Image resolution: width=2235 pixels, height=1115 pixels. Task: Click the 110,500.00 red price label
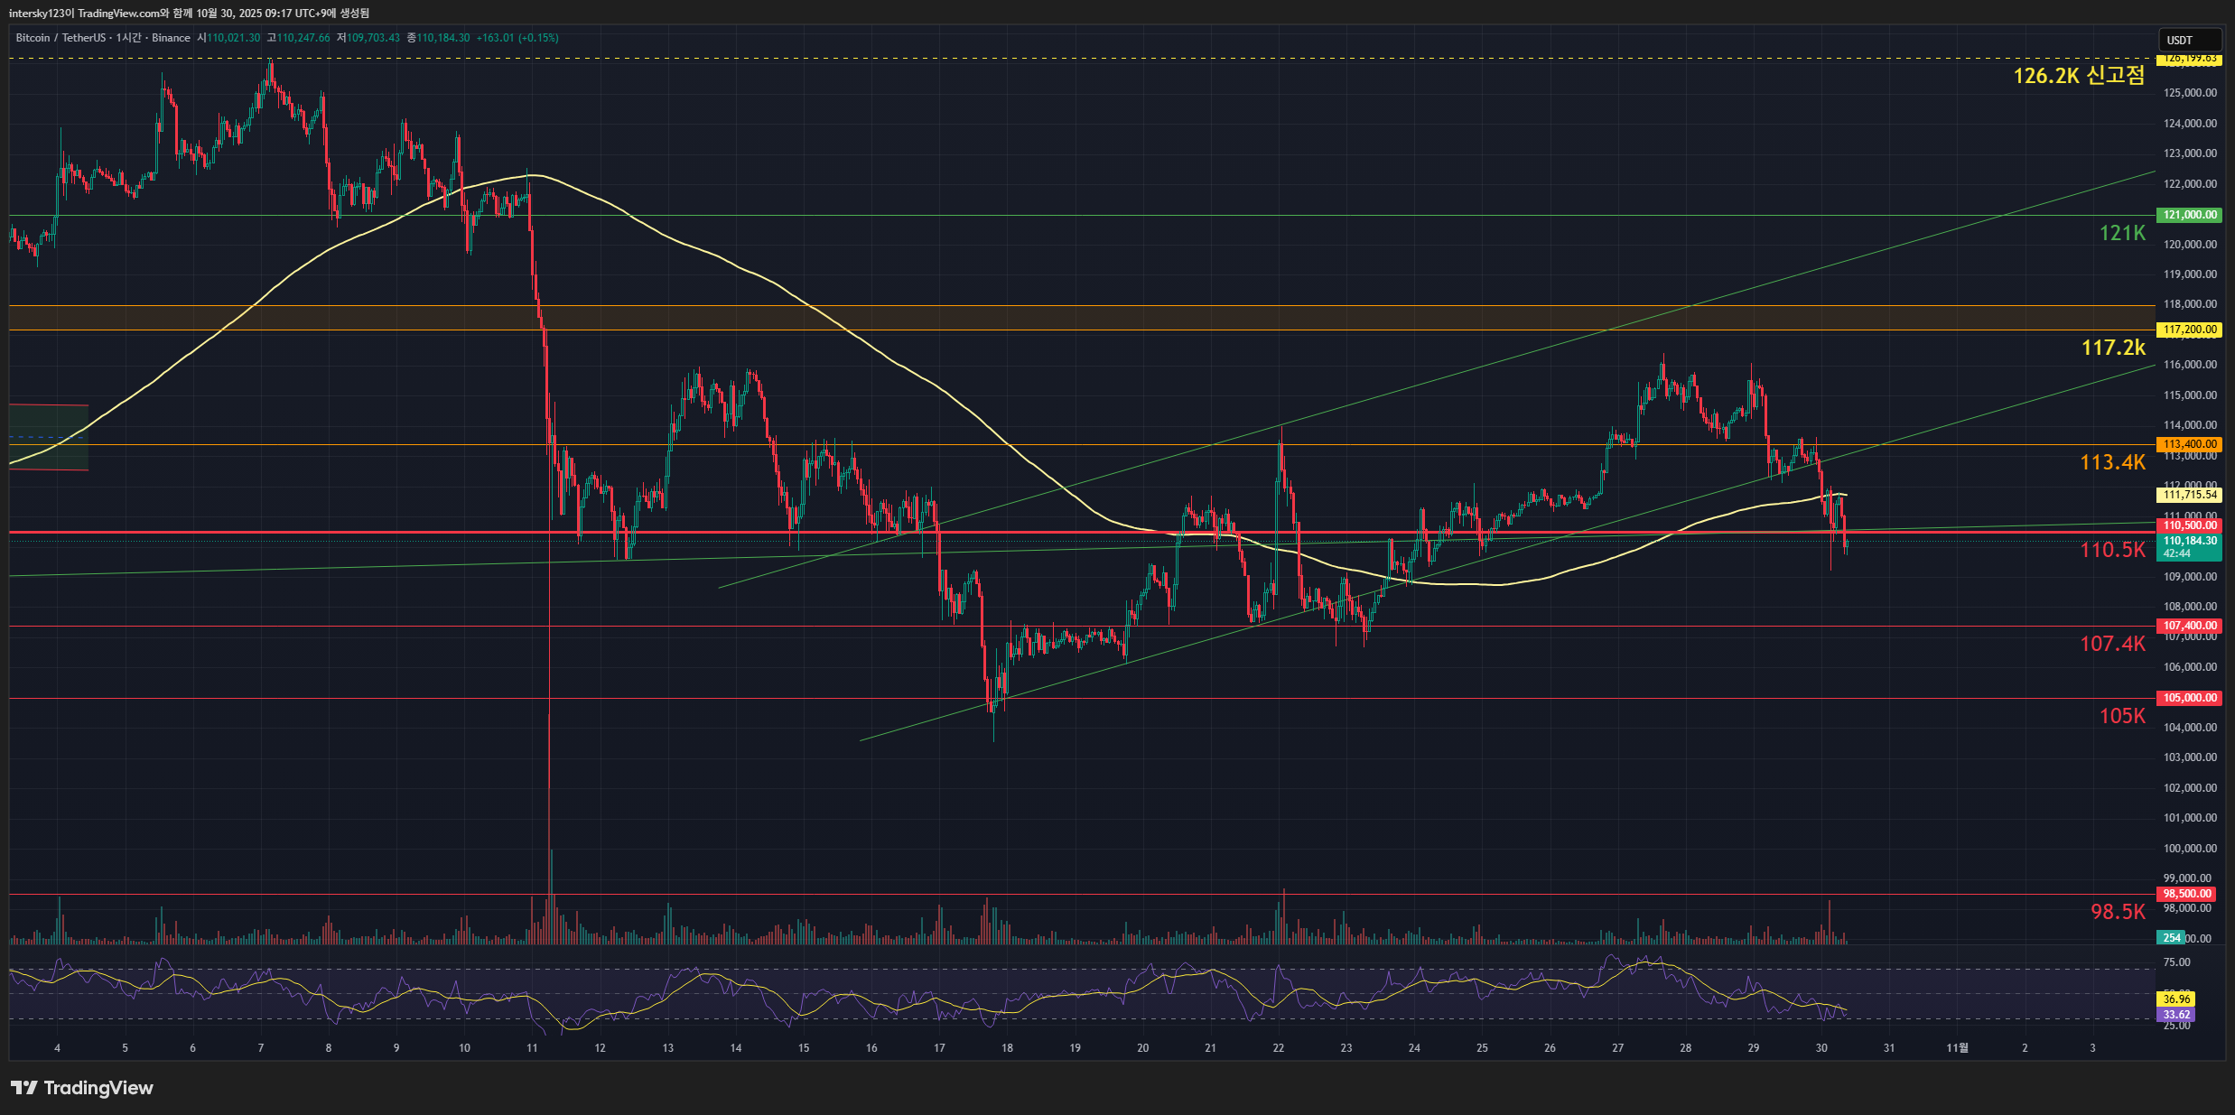pos(2189,525)
